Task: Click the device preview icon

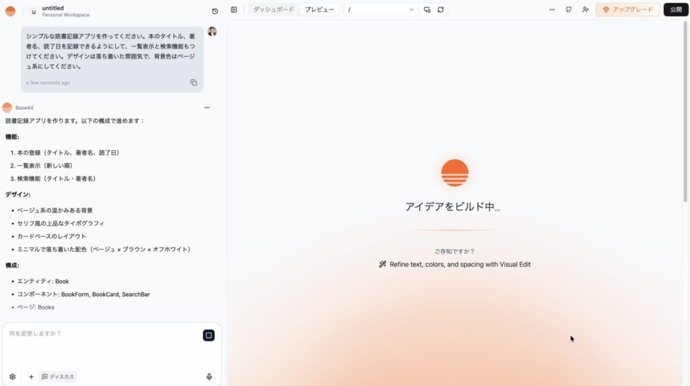Action: 427,10
